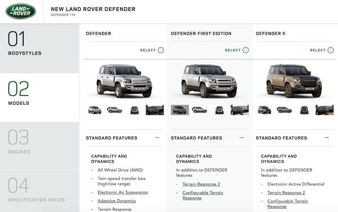Collapse Defender Standard Features section

(157, 138)
